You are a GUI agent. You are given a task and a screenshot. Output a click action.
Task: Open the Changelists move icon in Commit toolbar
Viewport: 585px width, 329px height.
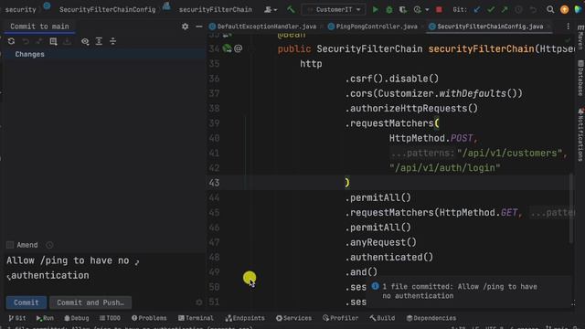(53, 41)
